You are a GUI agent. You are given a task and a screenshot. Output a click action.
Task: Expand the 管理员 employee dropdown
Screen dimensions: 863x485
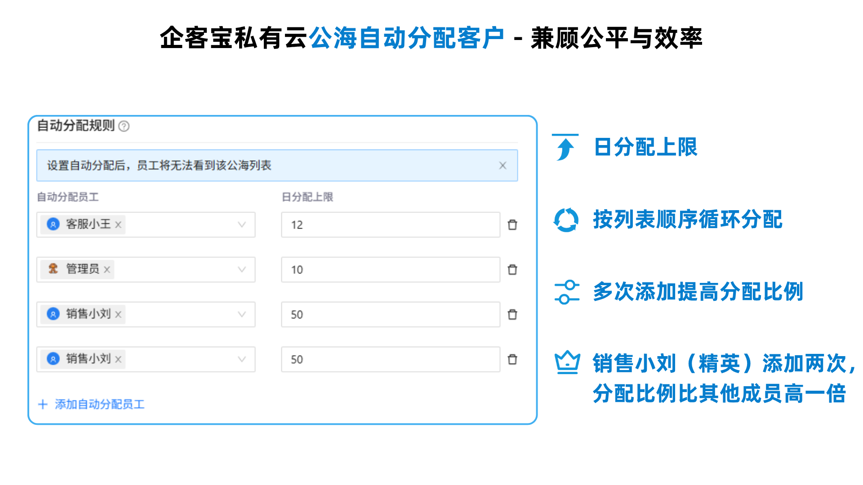point(242,269)
